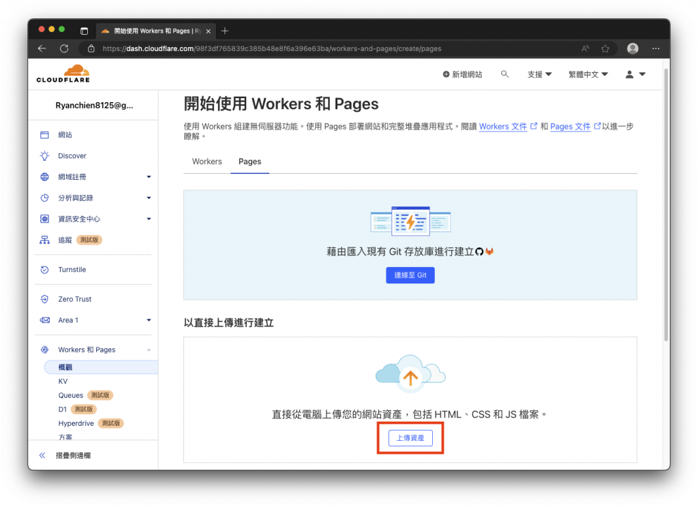The height and width of the screenshot is (507, 698).
Task: Collapse the Workers 和 Pages menu arrow
Action: point(149,350)
